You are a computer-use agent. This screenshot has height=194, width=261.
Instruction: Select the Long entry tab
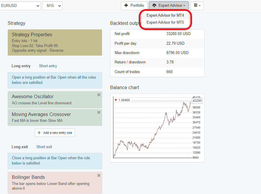click(21, 66)
